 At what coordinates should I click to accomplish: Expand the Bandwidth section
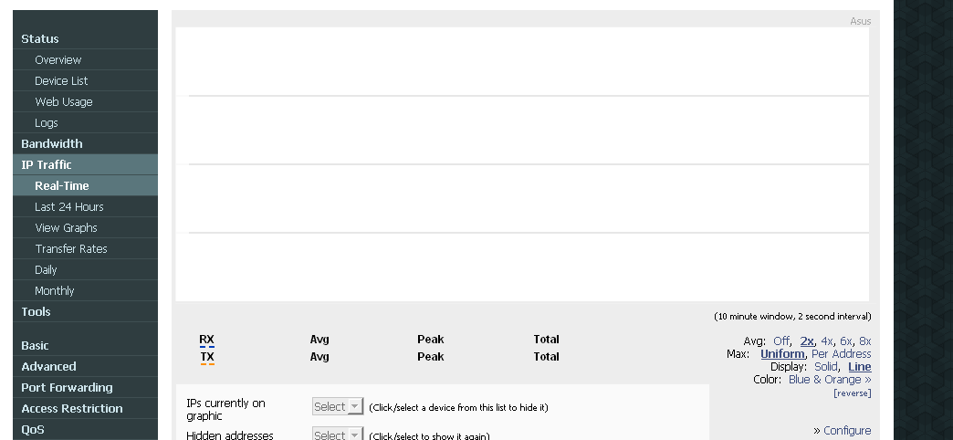52,143
